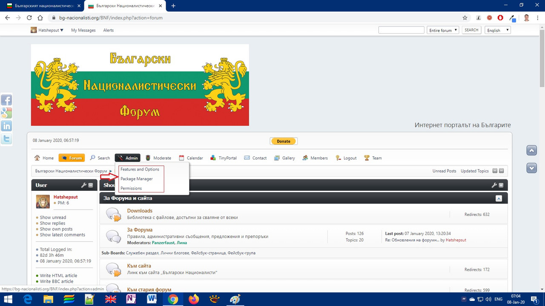
Task: Open OneNote from taskbar
Action: (131, 299)
